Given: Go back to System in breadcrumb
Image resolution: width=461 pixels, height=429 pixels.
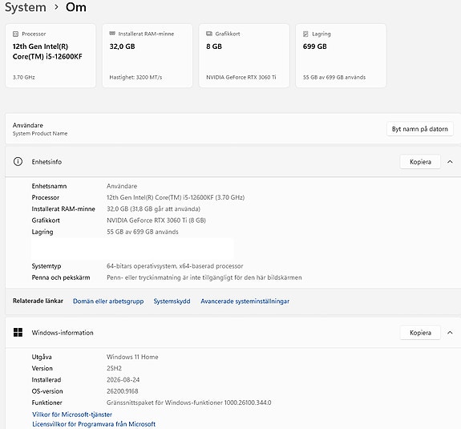Looking at the screenshot, I should [26, 7].
